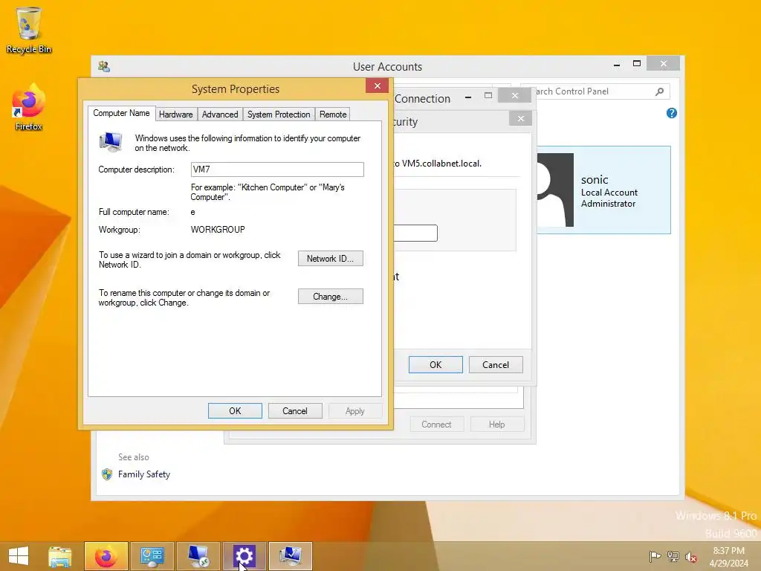Minimize the Remote Desktop Connection window
761x571 pixels.
[468, 96]
